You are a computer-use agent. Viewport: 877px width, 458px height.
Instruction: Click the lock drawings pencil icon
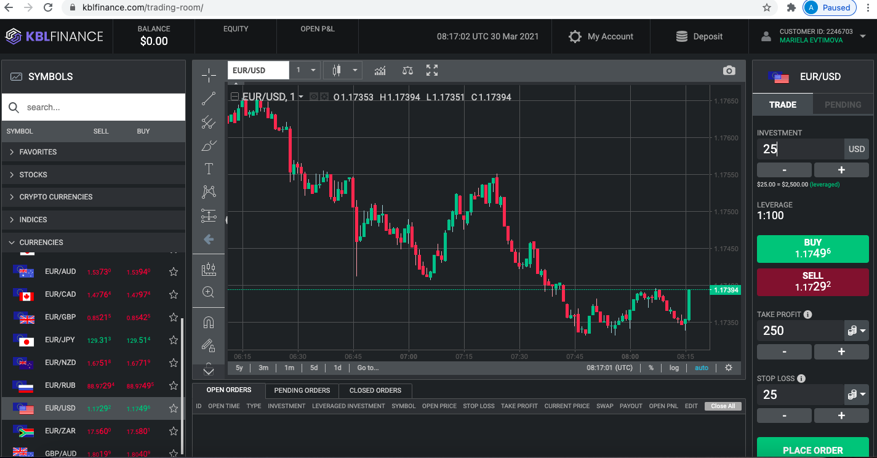pos(209,345)
